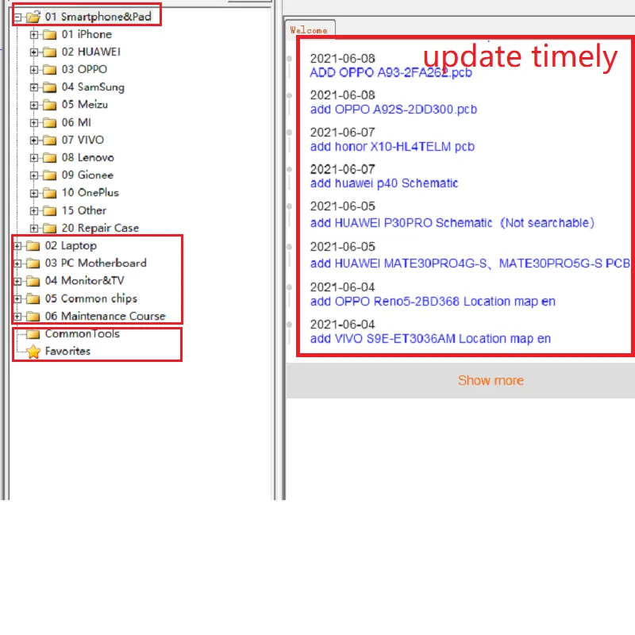Click the folder icon beside CommonTools
Viewport: 635px width, 635px height.
pyautogui.click(x=33, y=334)
